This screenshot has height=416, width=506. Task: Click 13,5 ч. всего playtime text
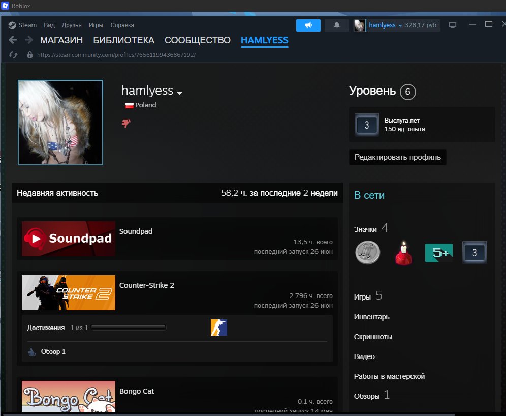pyautogui.click(x=313, y=242)
